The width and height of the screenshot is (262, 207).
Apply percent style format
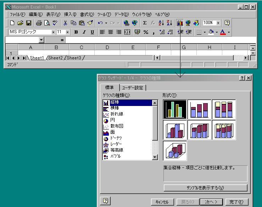[146, 32]
